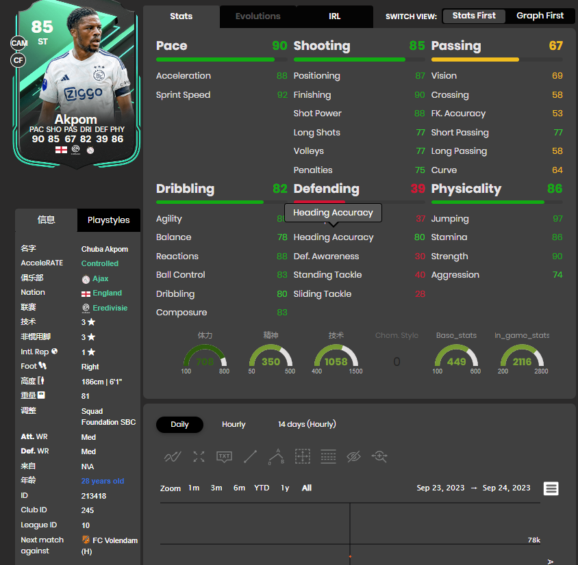Click the Intl. Rep globe icon

pyautogui.click(x=55, y=351)
